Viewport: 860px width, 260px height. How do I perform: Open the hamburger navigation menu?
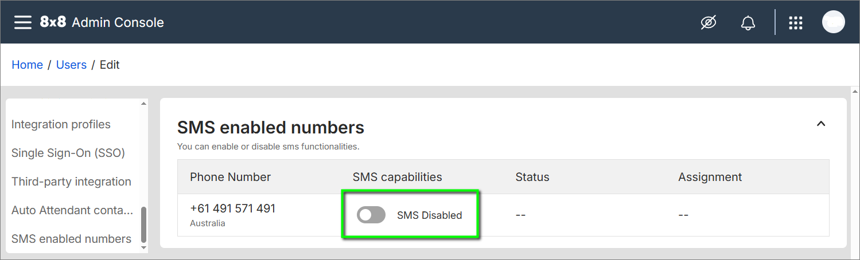pyautogui.click(x=23, y=22)
